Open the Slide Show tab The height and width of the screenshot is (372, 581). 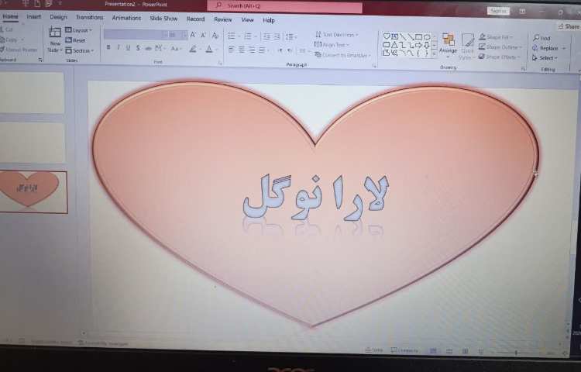(163, 18)
